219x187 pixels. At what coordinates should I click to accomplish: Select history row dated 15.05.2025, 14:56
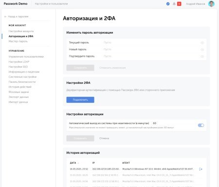point(136,181)
